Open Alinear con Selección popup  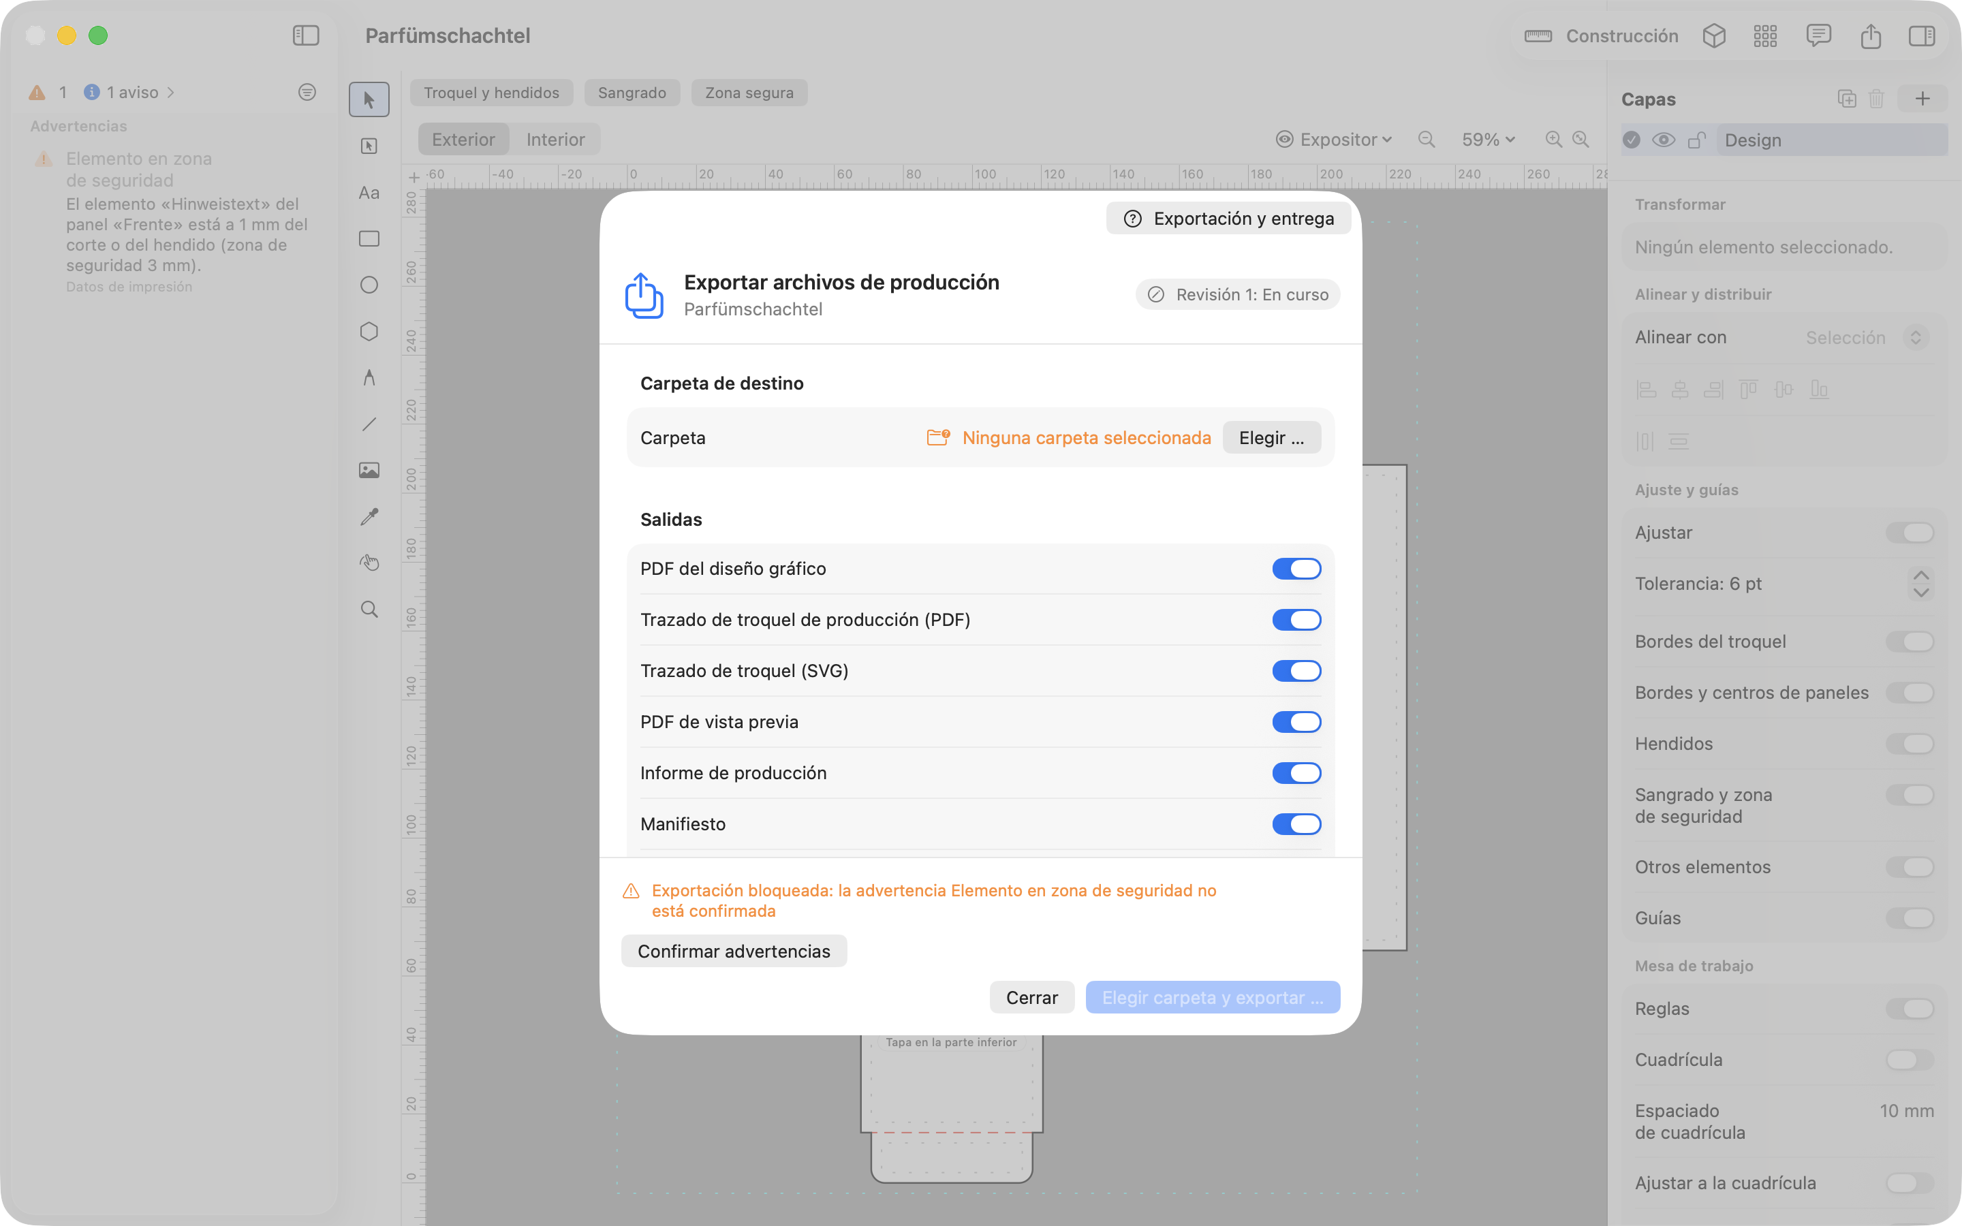tap(1867, 337)
